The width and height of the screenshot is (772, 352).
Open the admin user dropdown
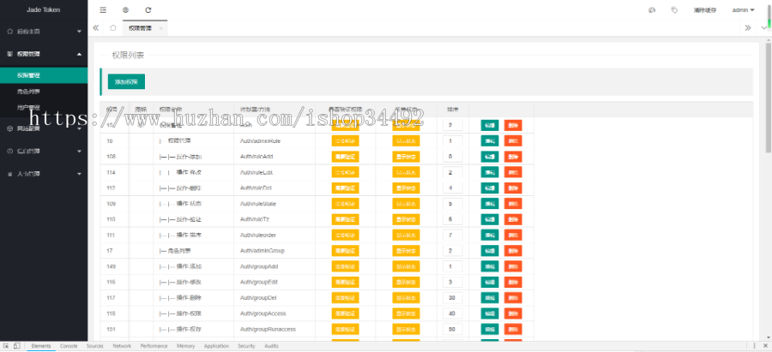(x=743, y=10)
